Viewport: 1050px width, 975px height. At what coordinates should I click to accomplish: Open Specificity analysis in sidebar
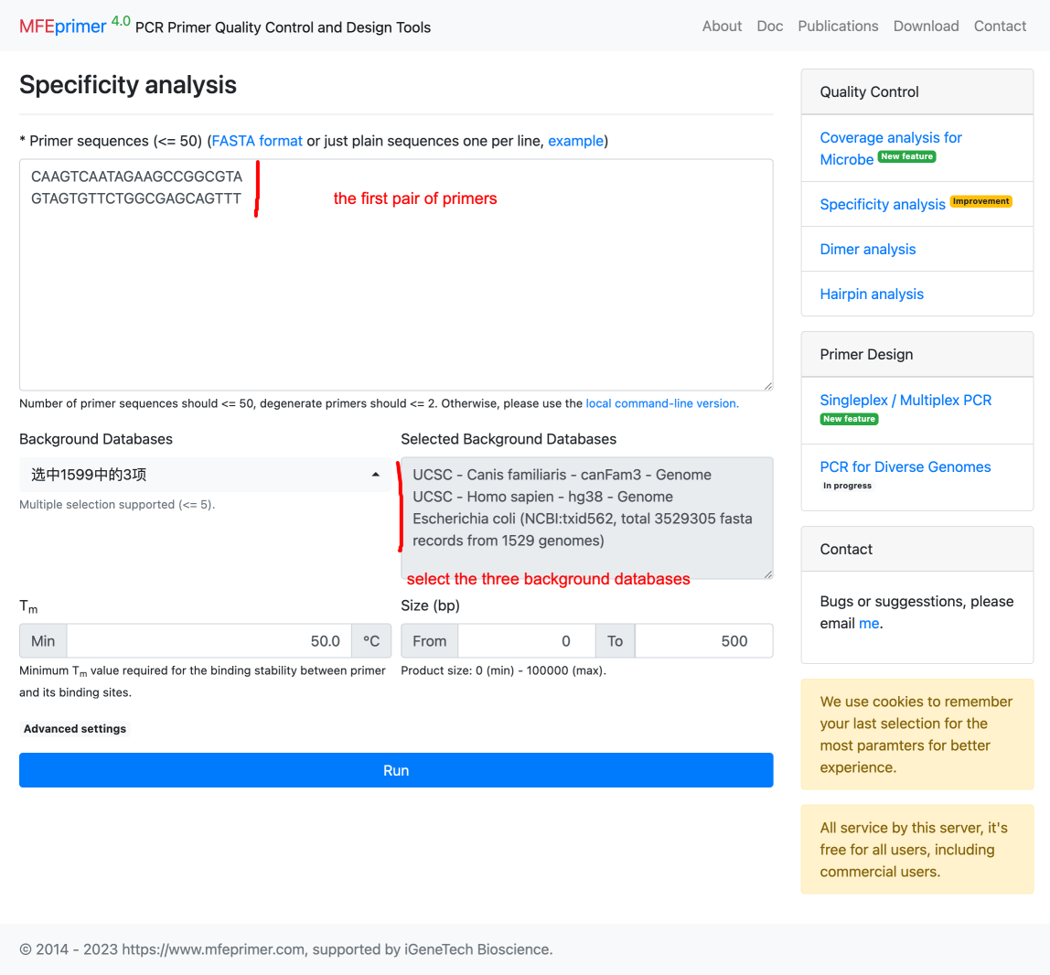coord(883,204)
